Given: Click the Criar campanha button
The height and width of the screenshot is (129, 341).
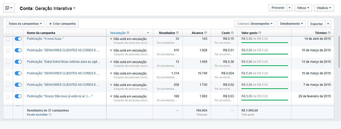Looking at the screenshot, I should (x=62, y=24).
